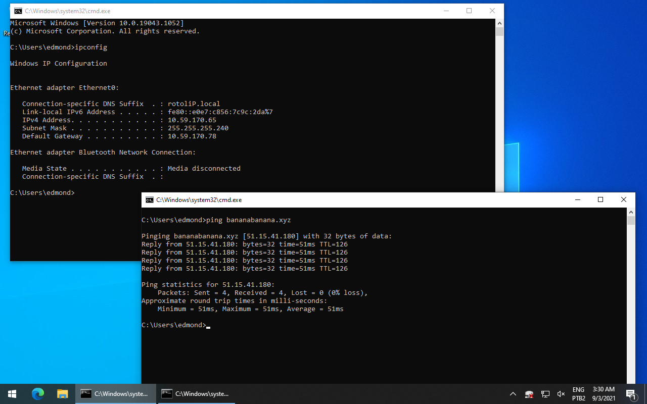Screen dimensions: 647x404
Task: Click the tray icon with red X
Action: (x=529, y=394)
